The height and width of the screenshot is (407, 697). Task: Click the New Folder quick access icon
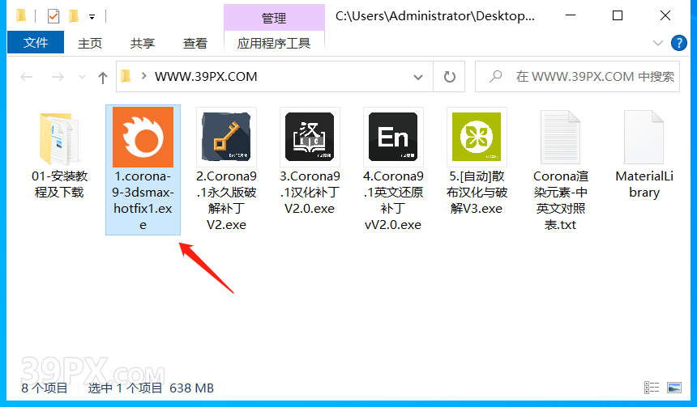click(x=74, y=16)
